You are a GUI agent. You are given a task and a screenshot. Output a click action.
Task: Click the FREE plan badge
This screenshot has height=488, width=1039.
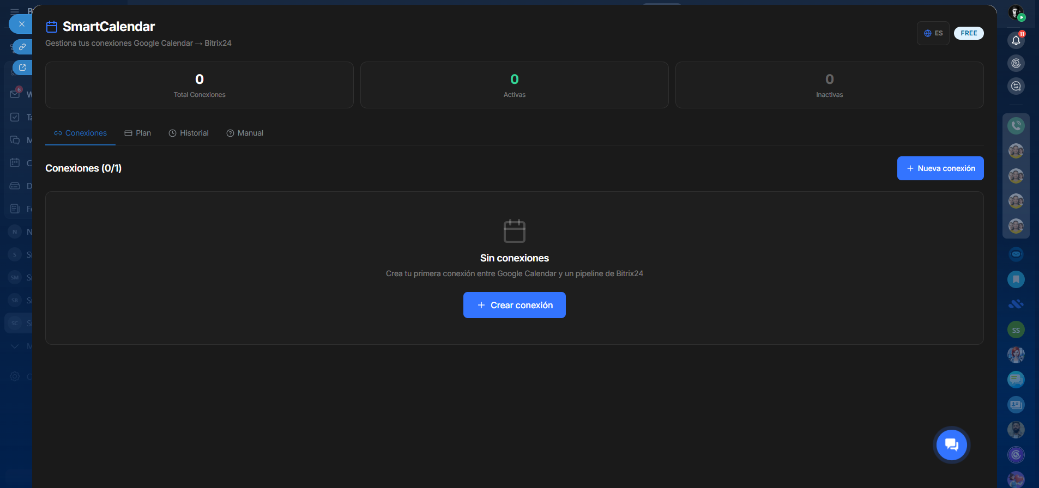click(968, 33)
